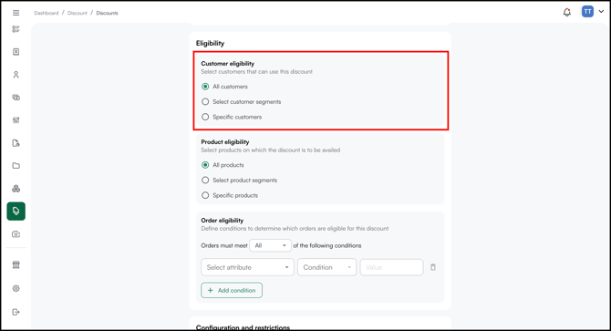The height and width of the screenshot is (331, 611).
Task: Open the hamburger menu icon
Action: click(x=16, y=13)
